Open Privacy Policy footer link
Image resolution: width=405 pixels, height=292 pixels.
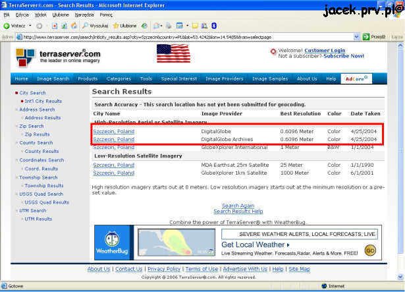pyautogui.click(x=164, y=269)
